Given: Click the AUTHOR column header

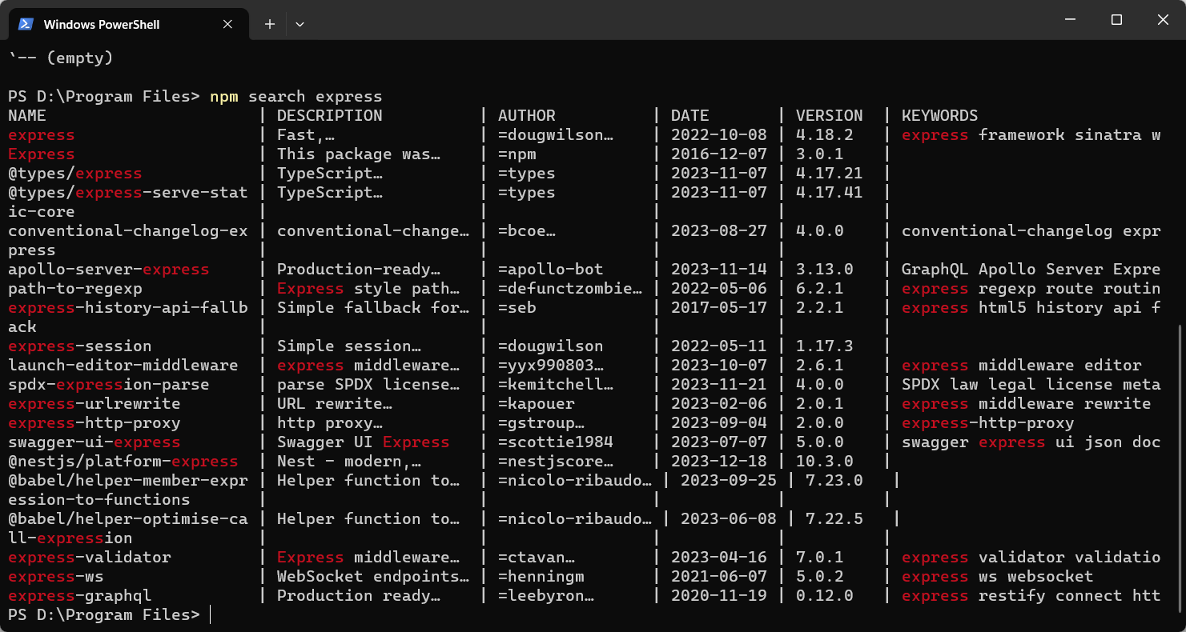Looking at the screenshot, I should coord(527,116).
